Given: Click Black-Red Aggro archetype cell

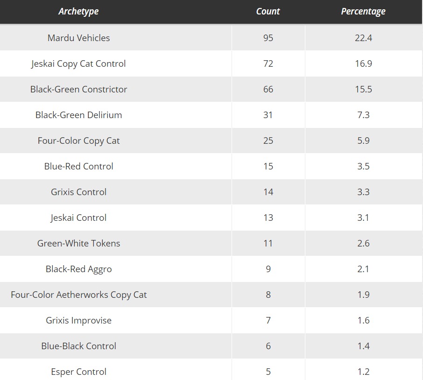Looking at the screenshot, I should point(78,269).
